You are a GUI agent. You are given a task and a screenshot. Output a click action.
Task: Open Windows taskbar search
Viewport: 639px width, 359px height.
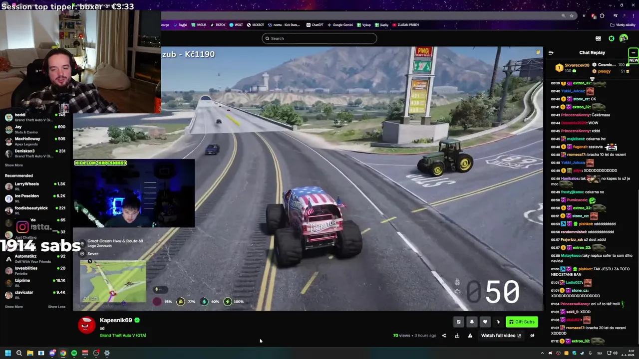19,353
